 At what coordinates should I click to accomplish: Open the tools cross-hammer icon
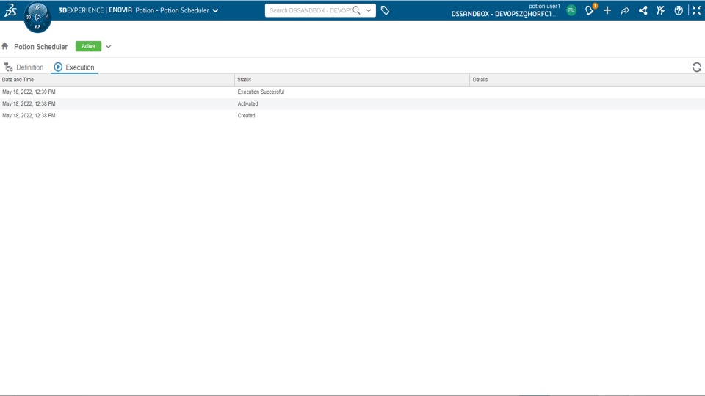(660, 10)
